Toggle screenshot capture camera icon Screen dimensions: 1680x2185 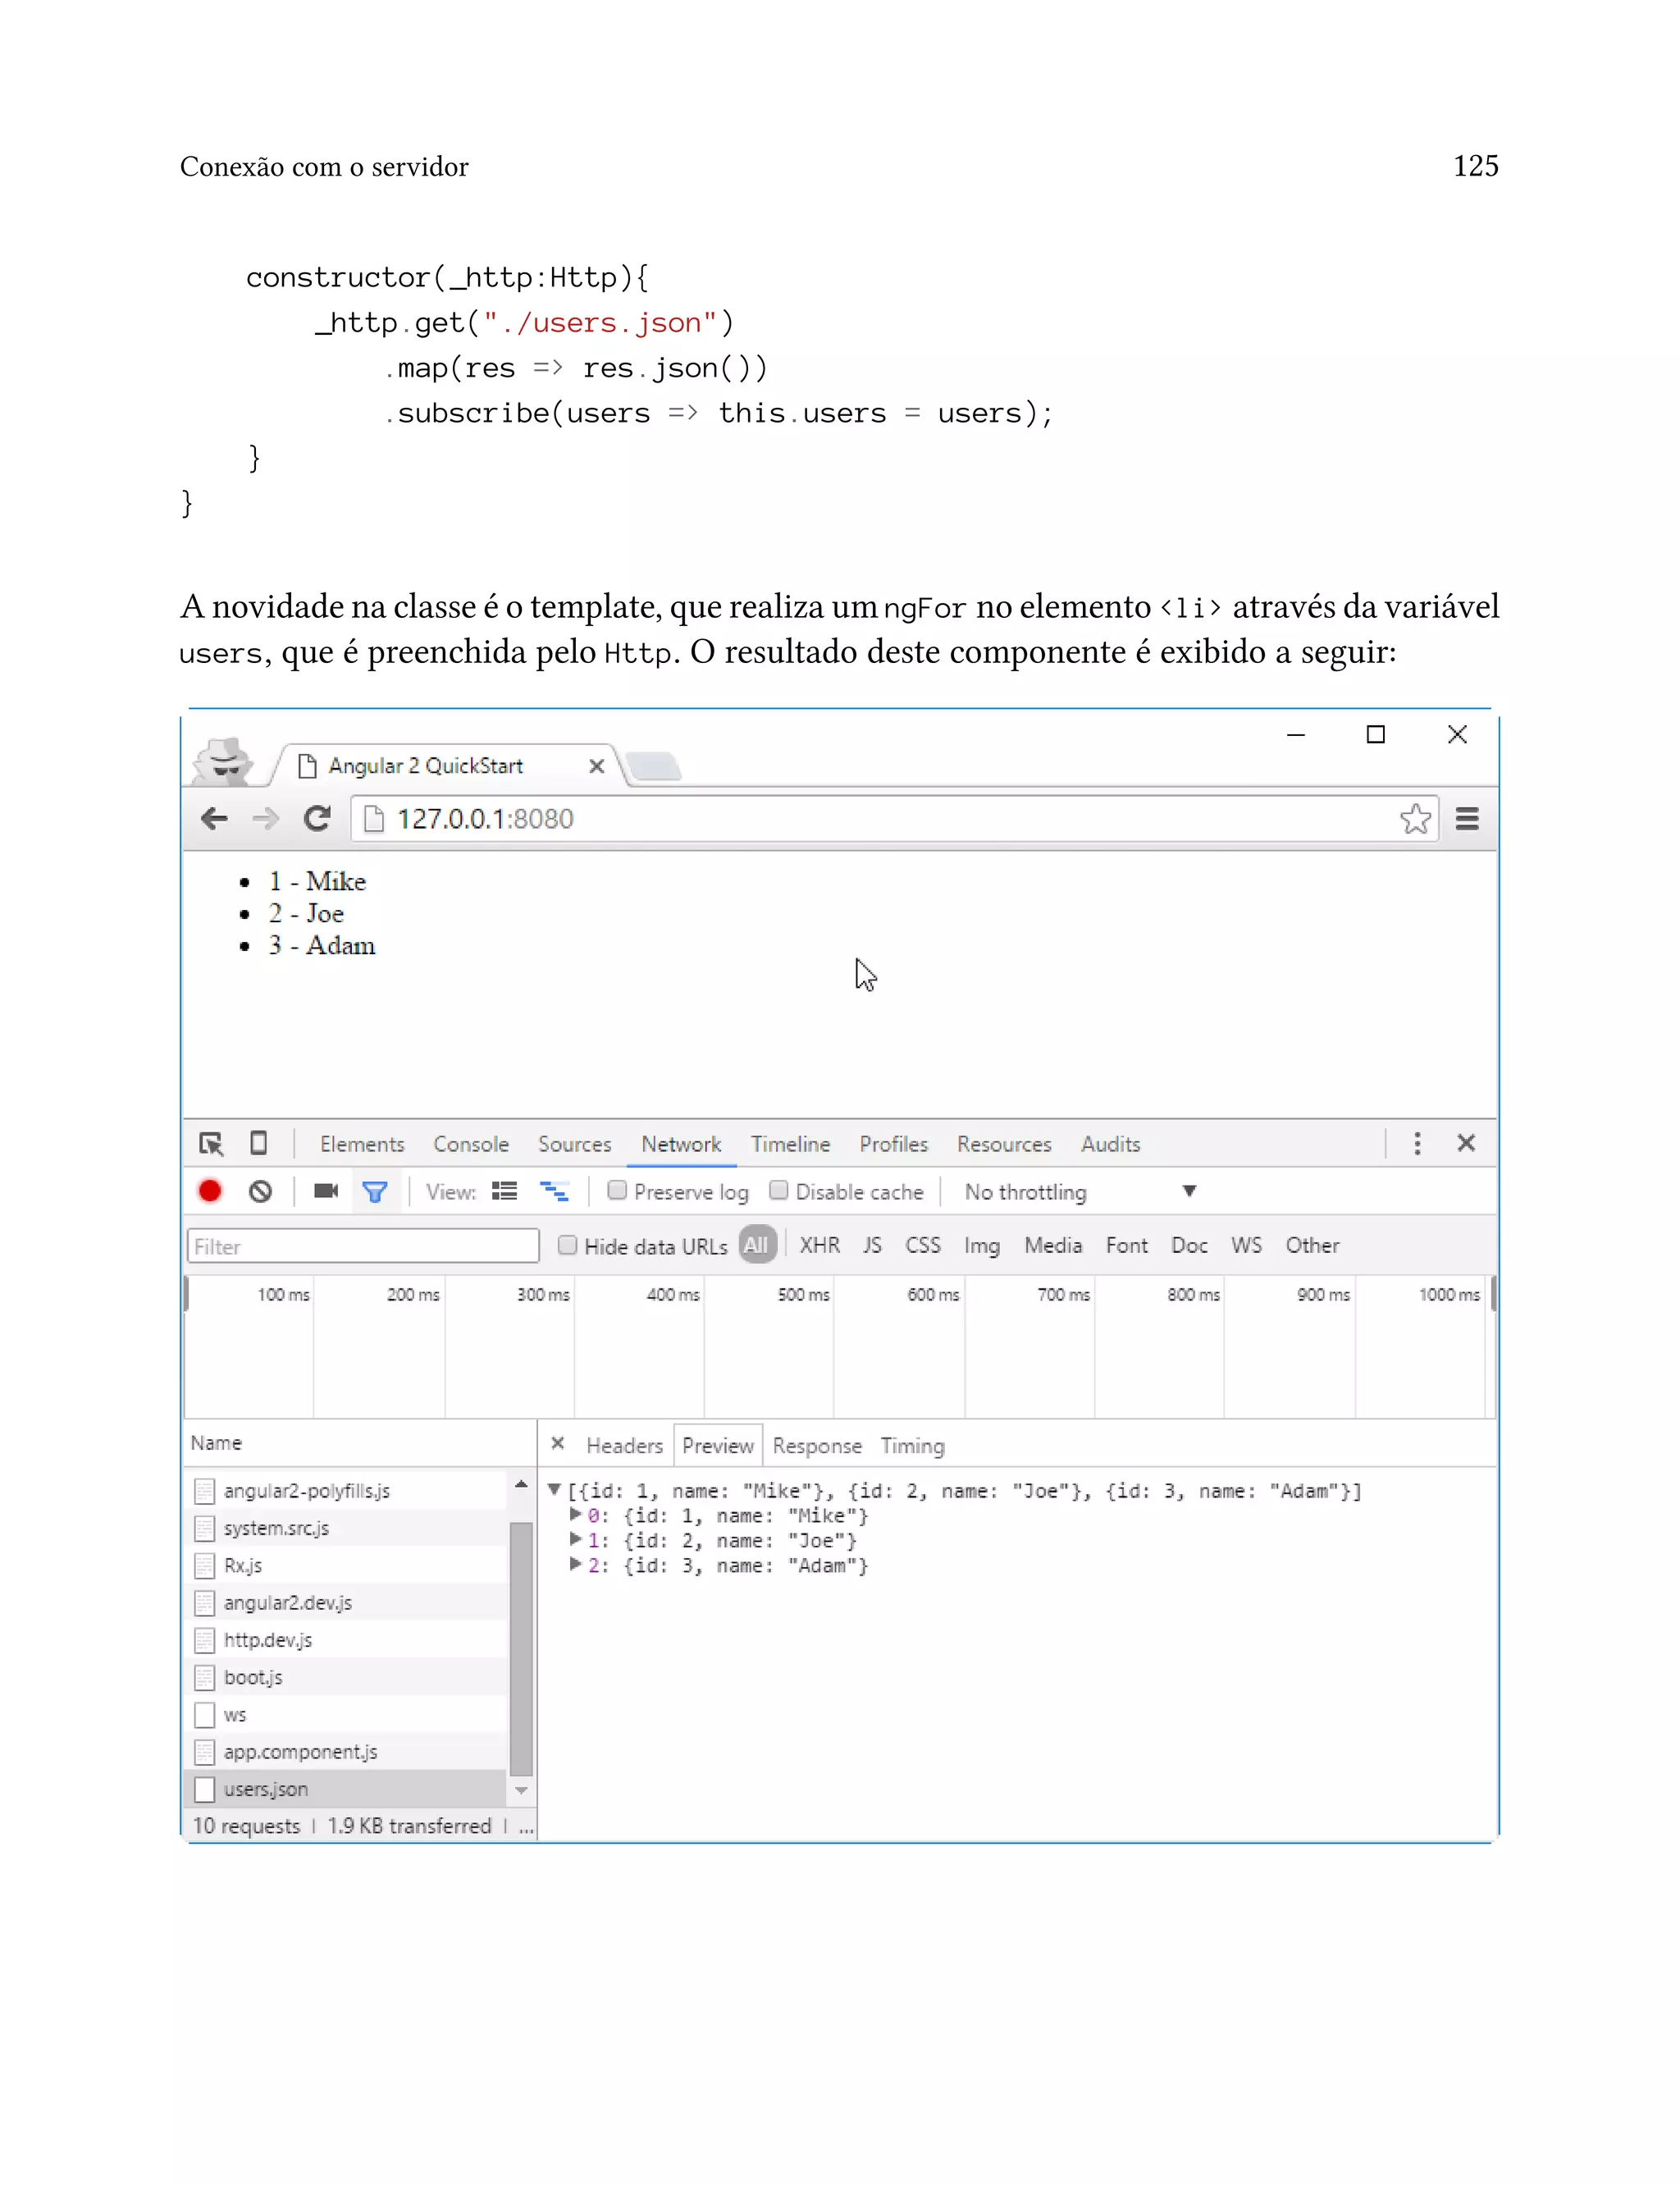[x=326, y=1191]
